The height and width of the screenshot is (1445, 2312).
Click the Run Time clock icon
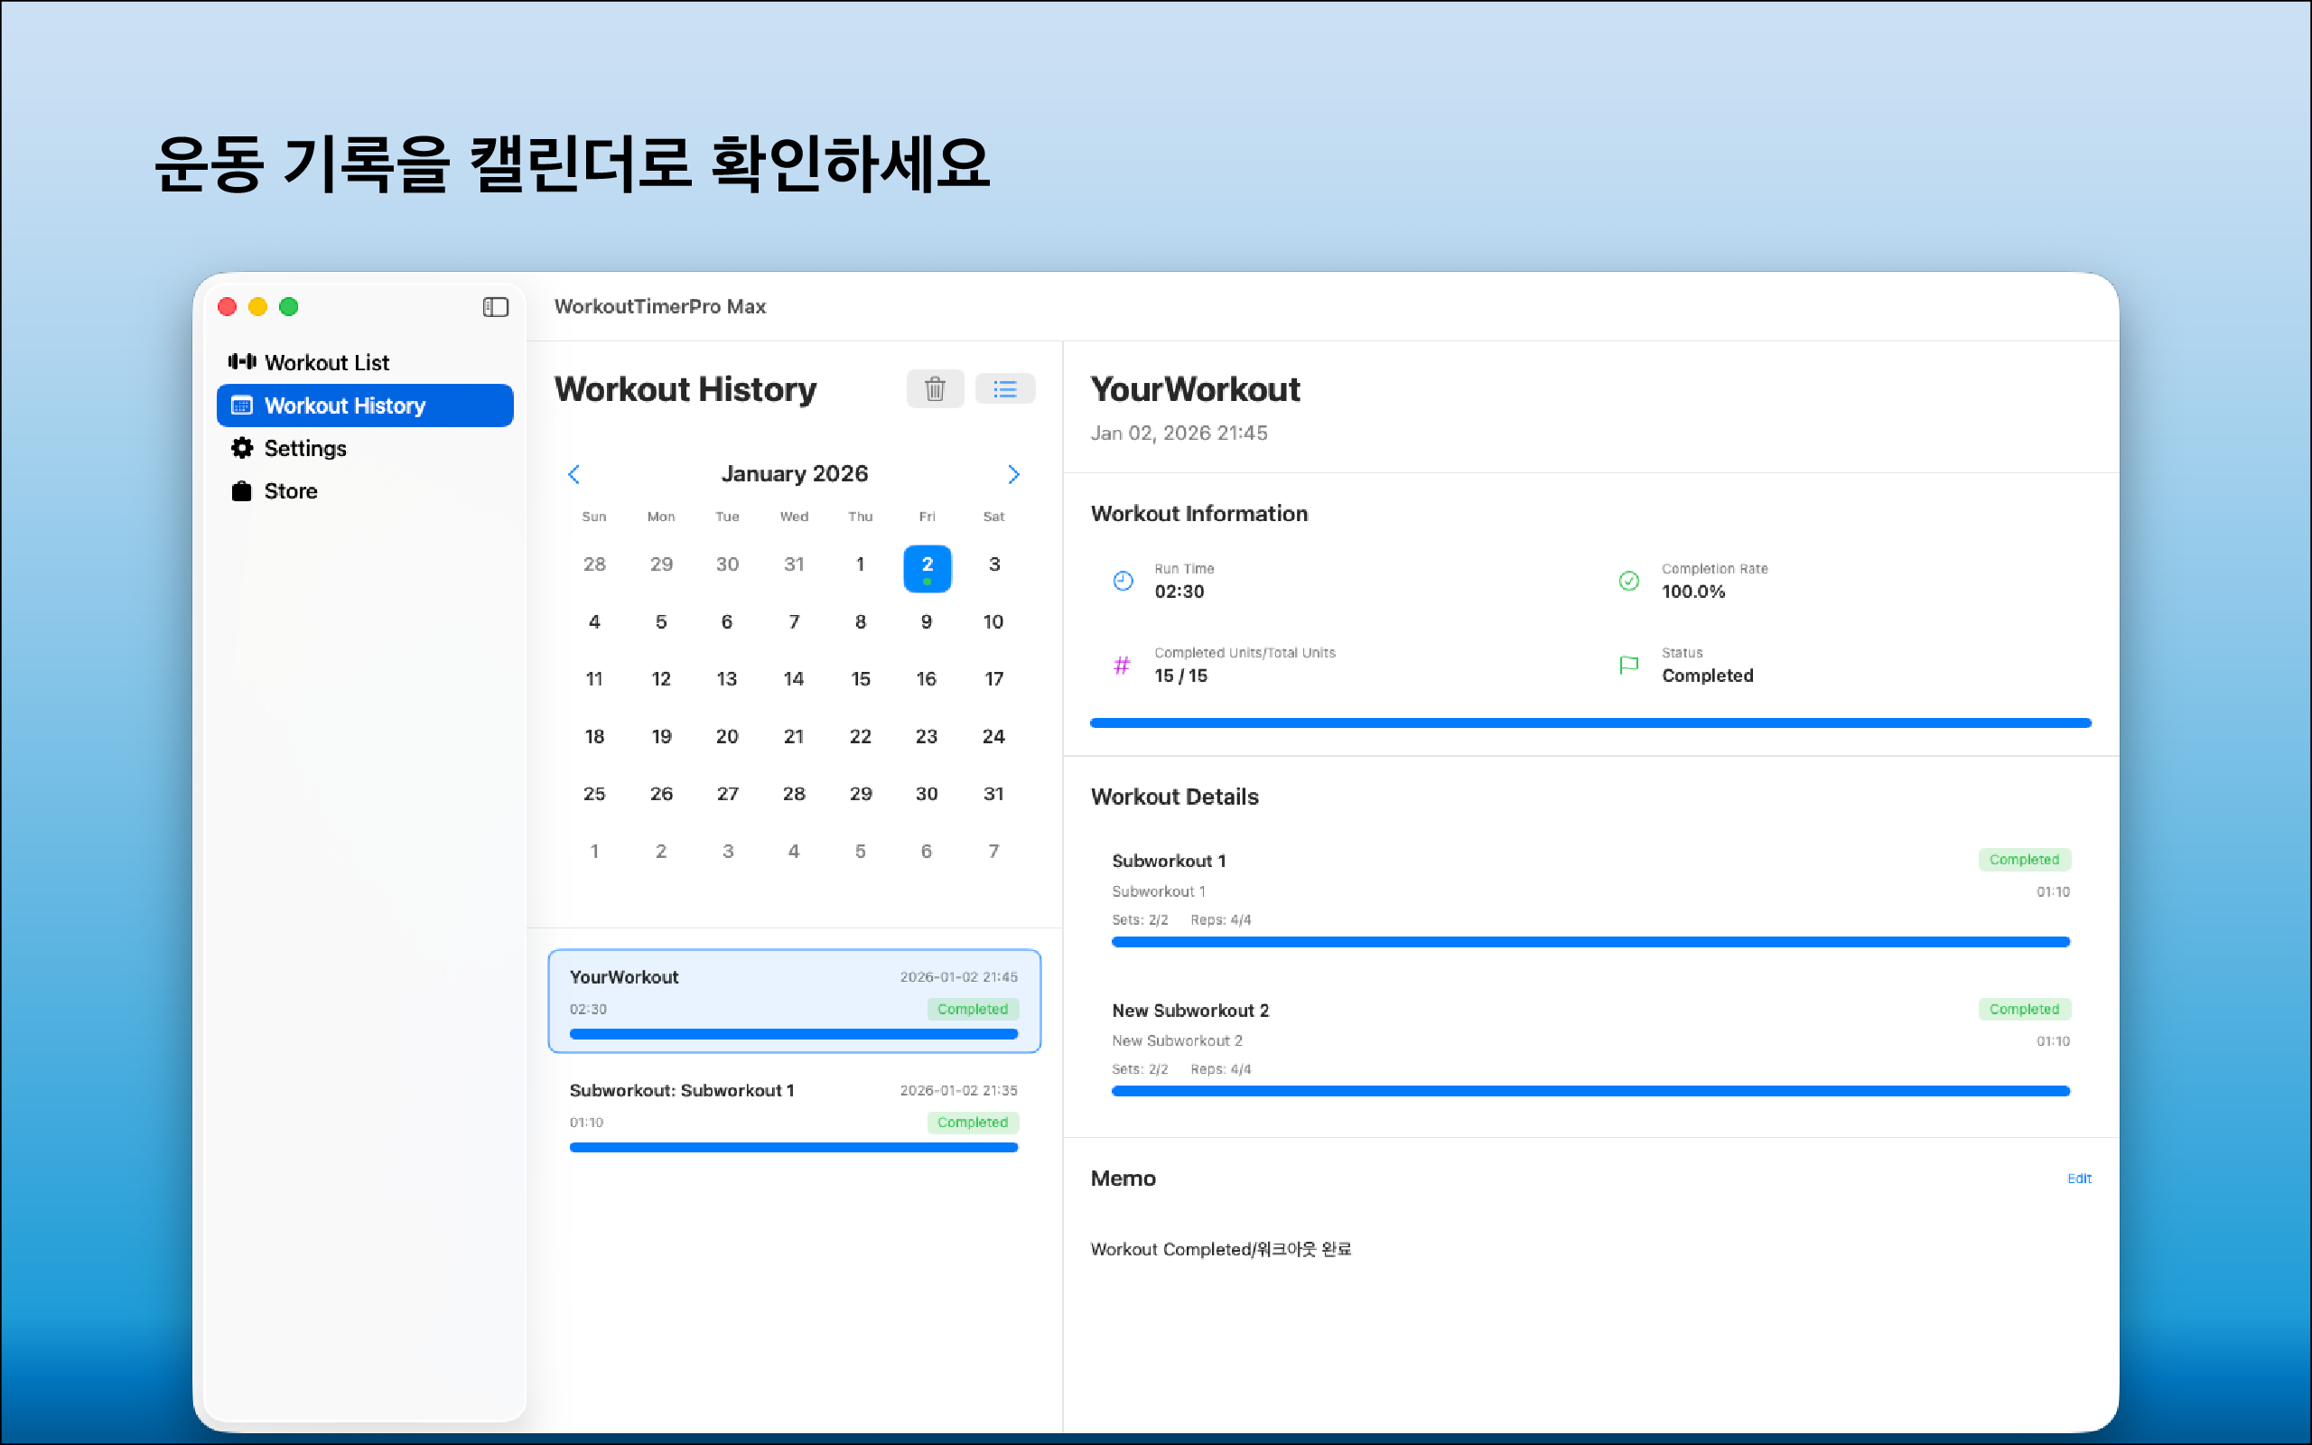[1123, 580]
